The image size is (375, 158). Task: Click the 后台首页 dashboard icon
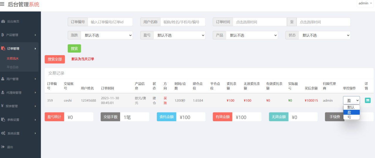3,21
